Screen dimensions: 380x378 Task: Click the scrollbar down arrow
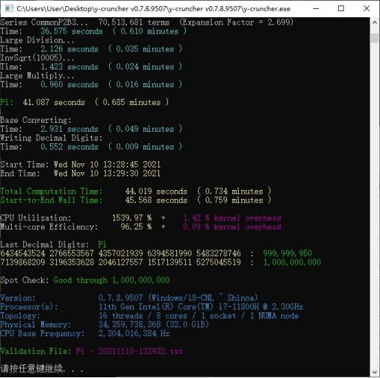(x=375, y=372)
